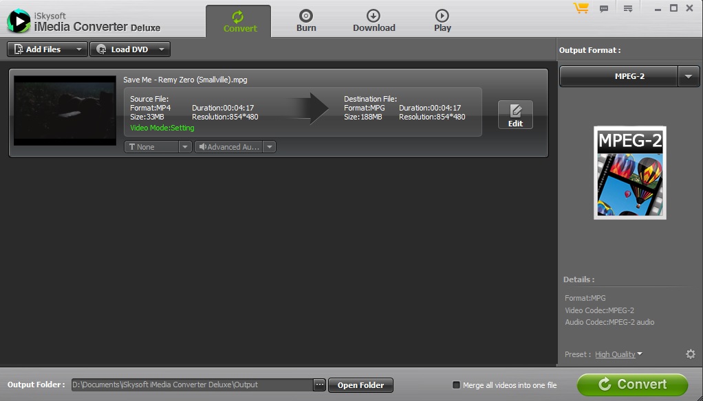The height and width of the screenshot is (401, 703).
Task: Close the iMedia Converter window
Action: (689, 8)
